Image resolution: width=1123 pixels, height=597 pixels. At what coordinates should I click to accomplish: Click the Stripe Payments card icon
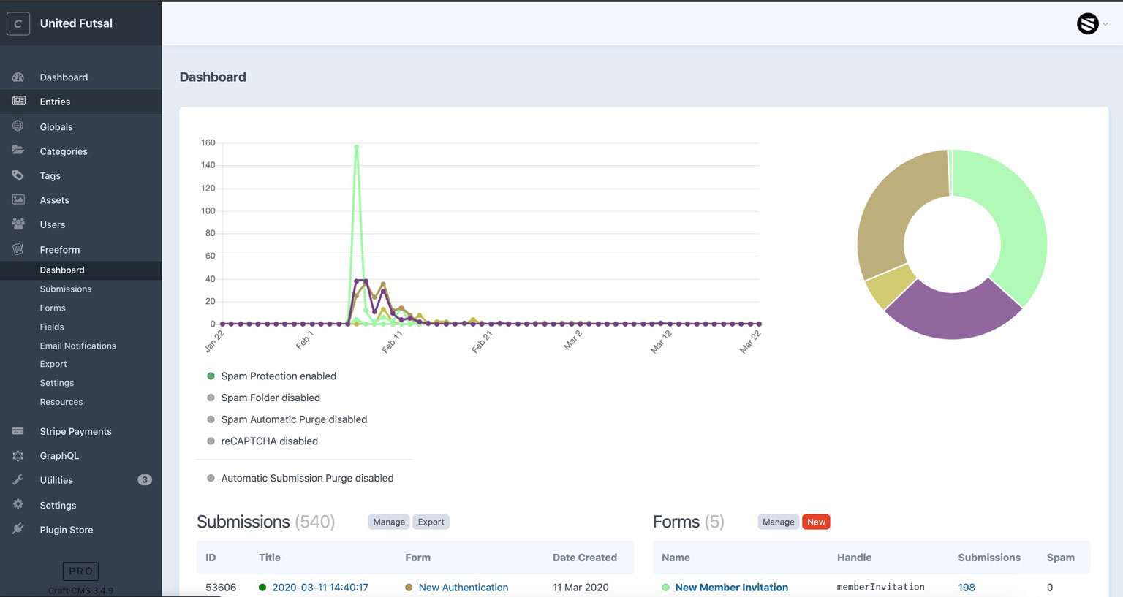click(18, 431)
